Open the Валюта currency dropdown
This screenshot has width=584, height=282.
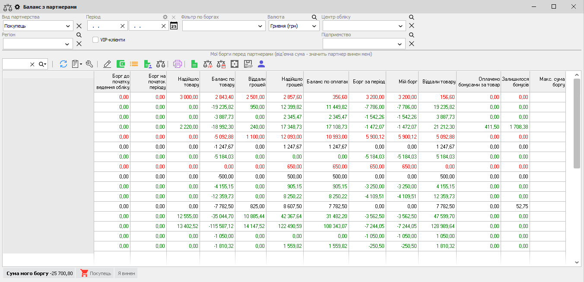314,26
